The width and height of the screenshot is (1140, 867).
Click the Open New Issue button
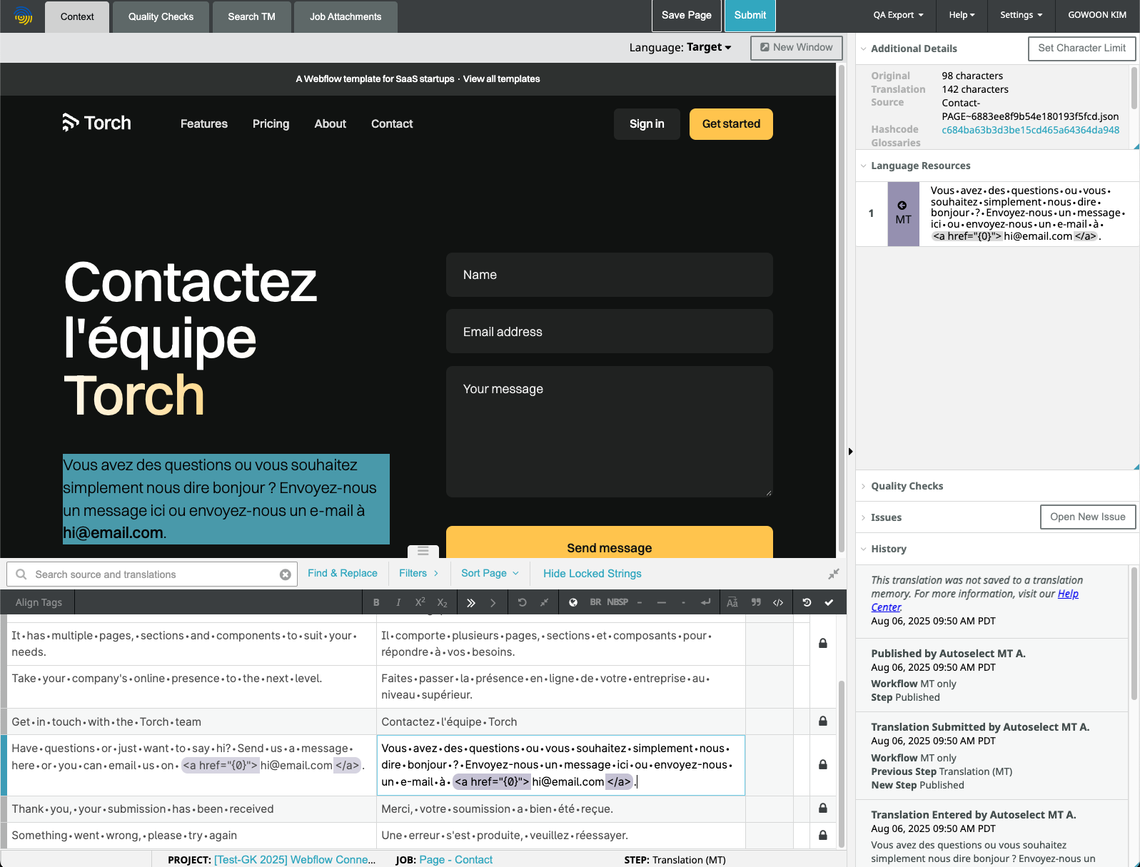(x=1088, y=517)
